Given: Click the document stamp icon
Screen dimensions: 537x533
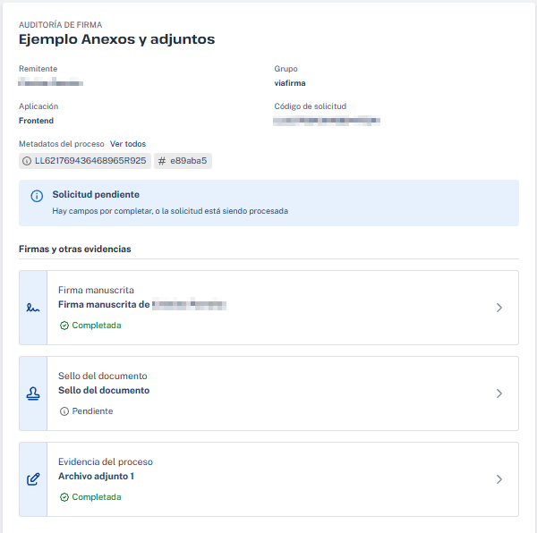Looking at the screenshot, I should tap(33, 393).
